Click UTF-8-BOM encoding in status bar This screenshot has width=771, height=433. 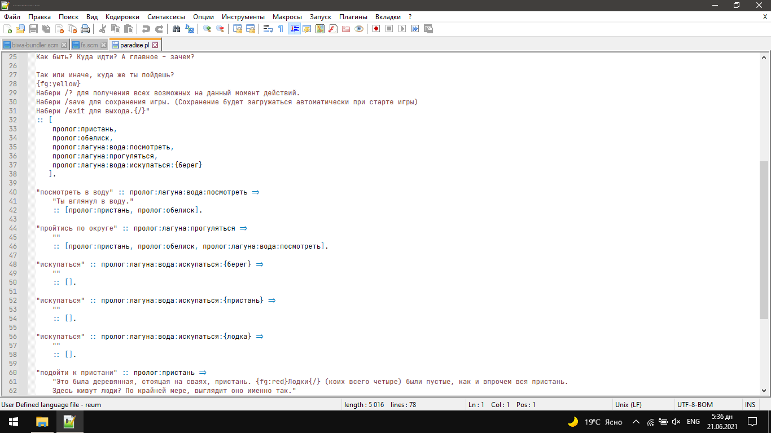695,405
